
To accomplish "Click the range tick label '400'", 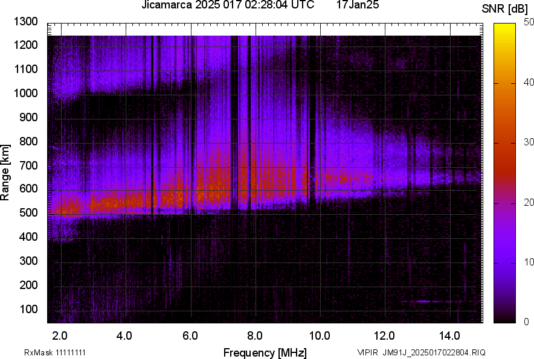I will tap(28, 237).
